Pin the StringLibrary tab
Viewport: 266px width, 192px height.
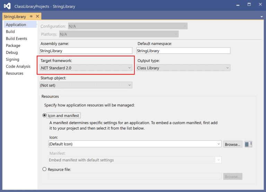31,16
